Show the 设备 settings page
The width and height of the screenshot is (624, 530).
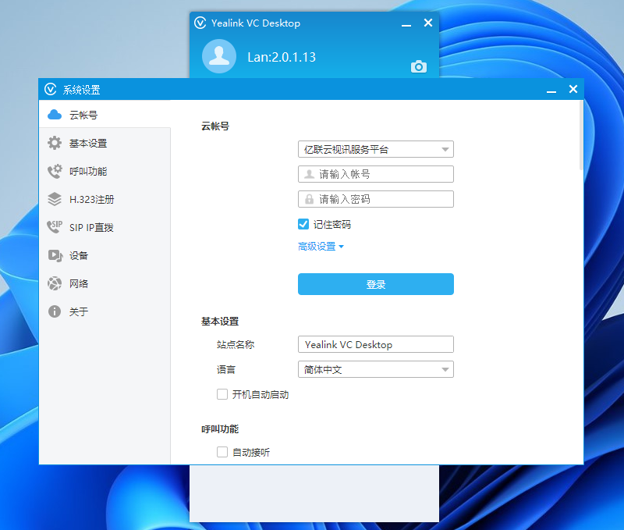click(x=105, y=256)
